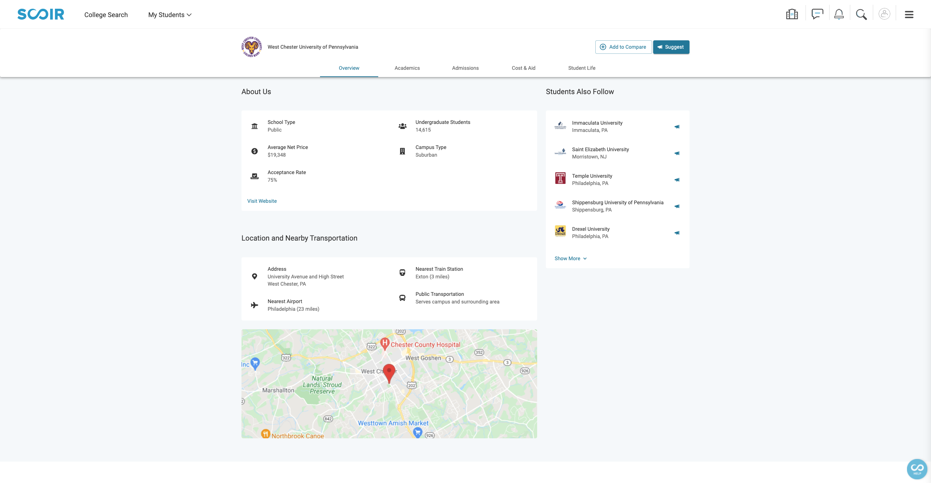The height and width of the screenshot is (483, 931).
Task: Switch to the Admissions tab
Action: click(465, 68)
